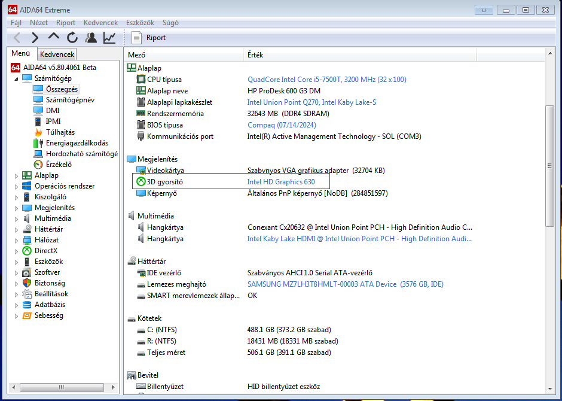Expand the Multimédia tree node

(x=16, y=219)
